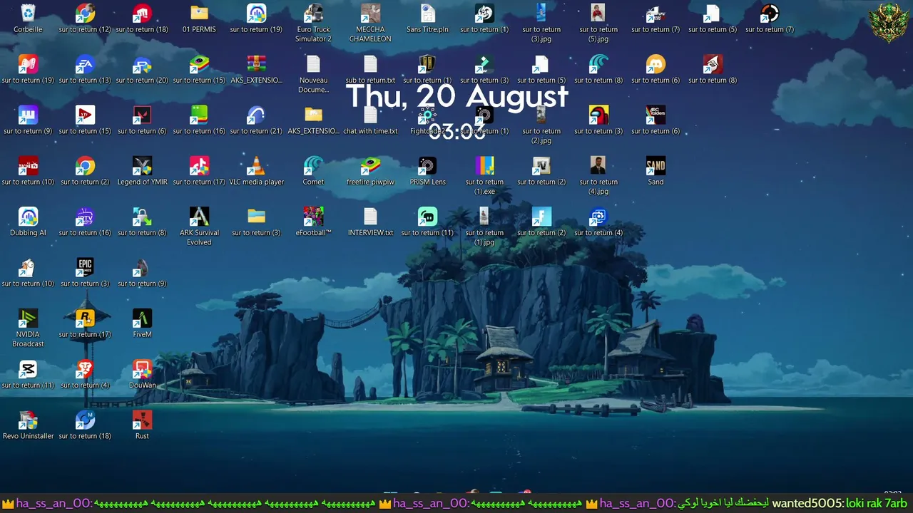Image resolution: width=913 pixels, height=513 pixels.
Task: Select shortcut sur to return (21)
Action: tap(256, 120)
